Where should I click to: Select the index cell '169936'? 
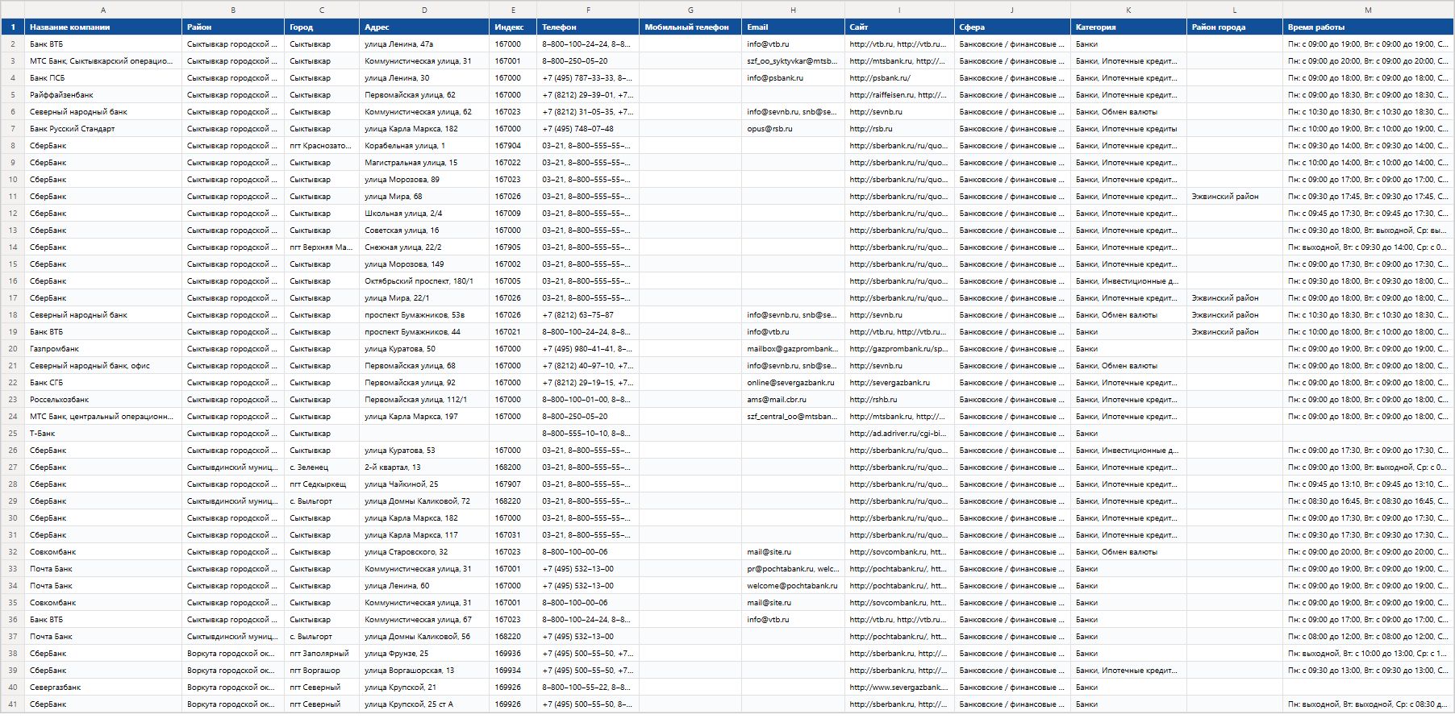click(513, 654)
